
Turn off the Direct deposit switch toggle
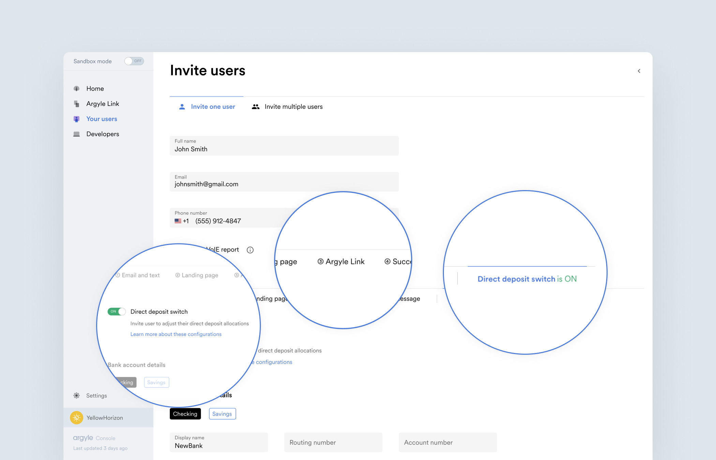pos(117,311)
